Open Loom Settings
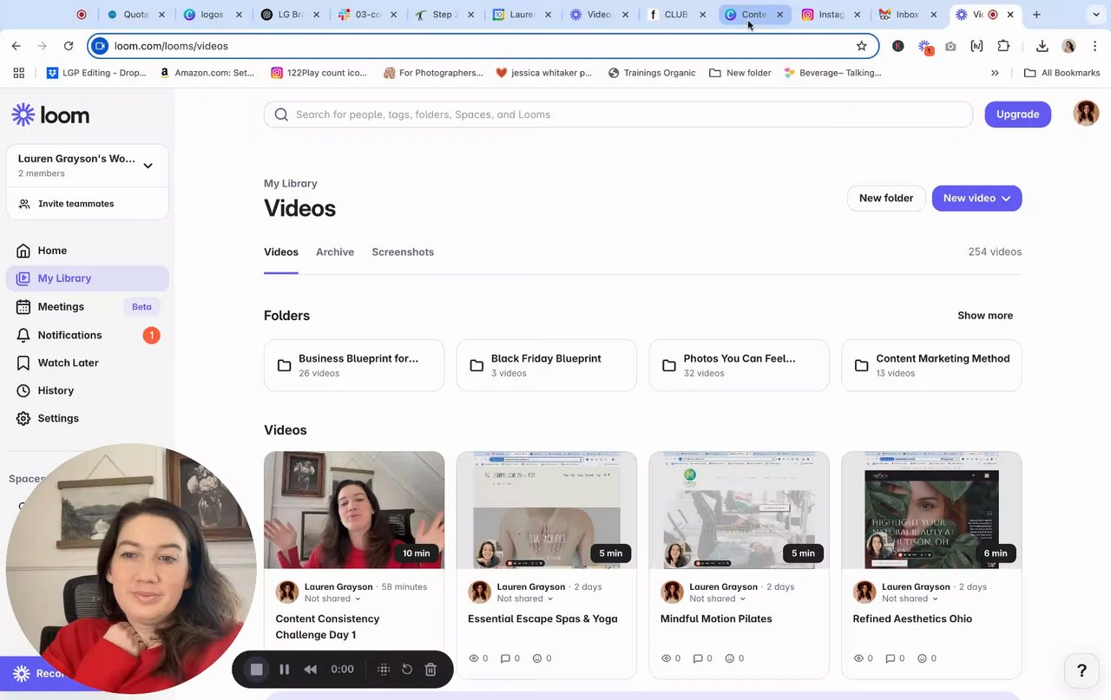 [x=87, y=418]
